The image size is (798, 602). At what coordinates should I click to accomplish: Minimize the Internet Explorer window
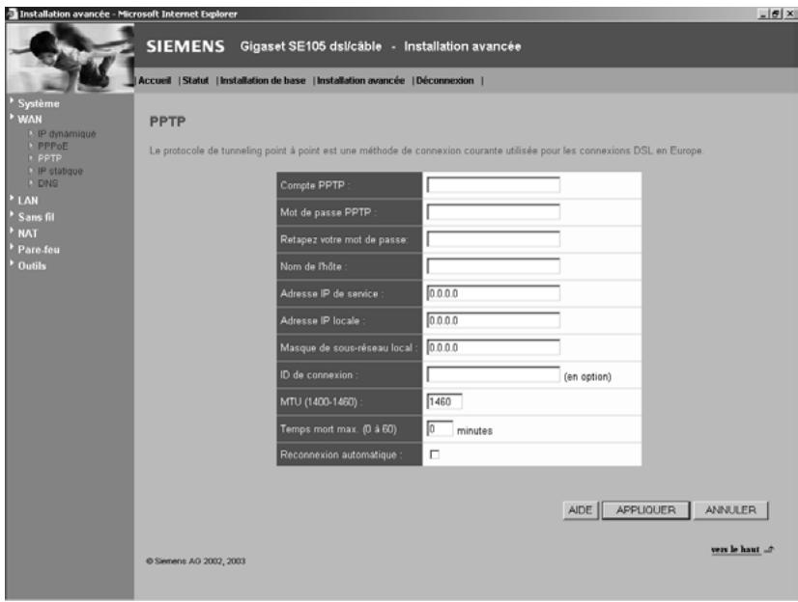pyautogui.click(x=762, y=14)
